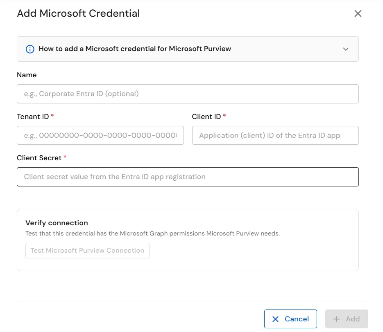Click the info icon in the help banner
The width and height of the screenshot is (383, 332).
(30, 49)
